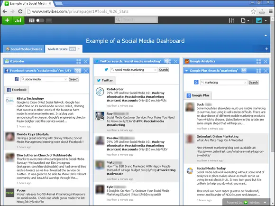Click the top search field

coord(136,19)
